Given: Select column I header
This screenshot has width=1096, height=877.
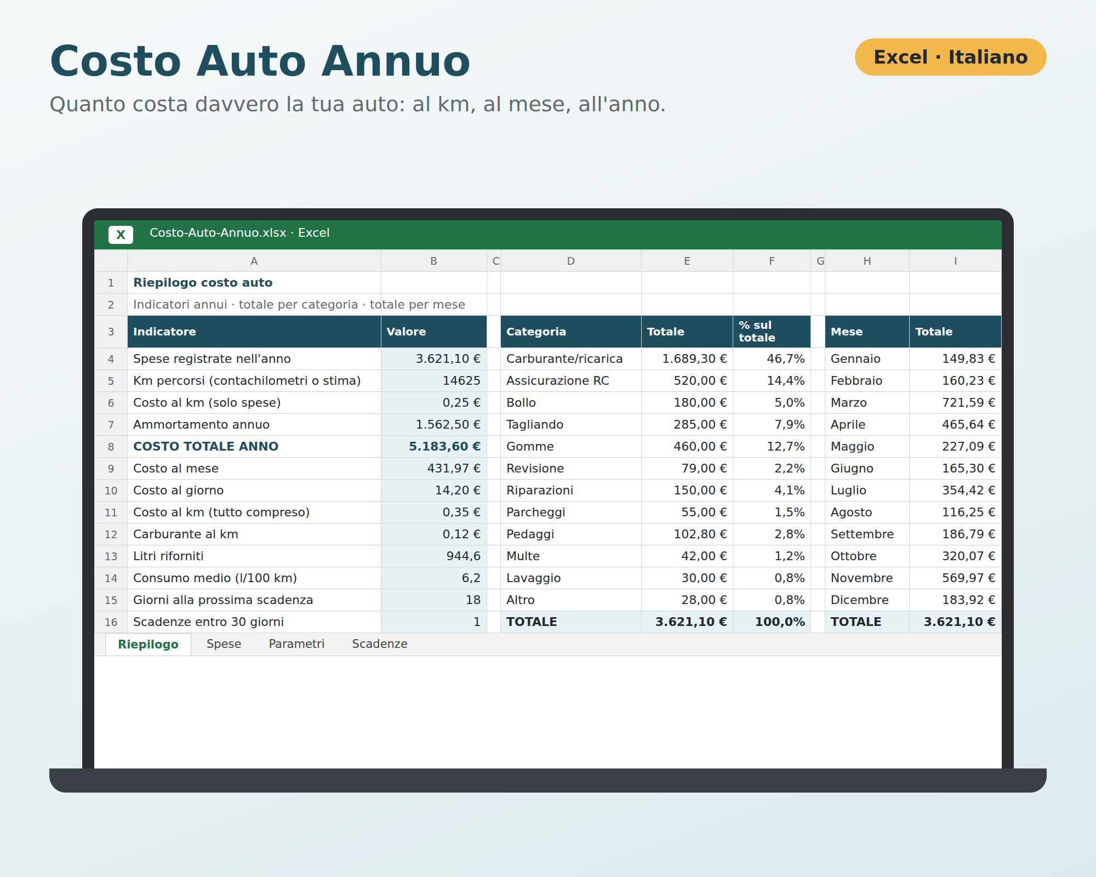Looking at the screenshot, I should [955, 261].
